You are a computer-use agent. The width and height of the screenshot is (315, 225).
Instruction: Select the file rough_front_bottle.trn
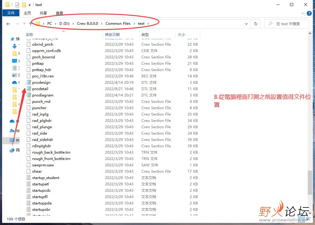tap(51, 158)
